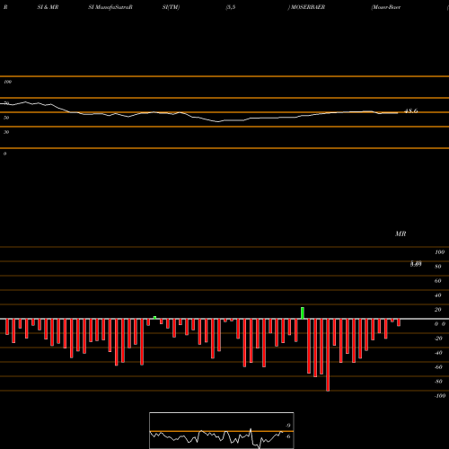This screenshot has width=449, height=449.
Task: Click the MR label above the histogram
Action: click(x=401, y=233)
